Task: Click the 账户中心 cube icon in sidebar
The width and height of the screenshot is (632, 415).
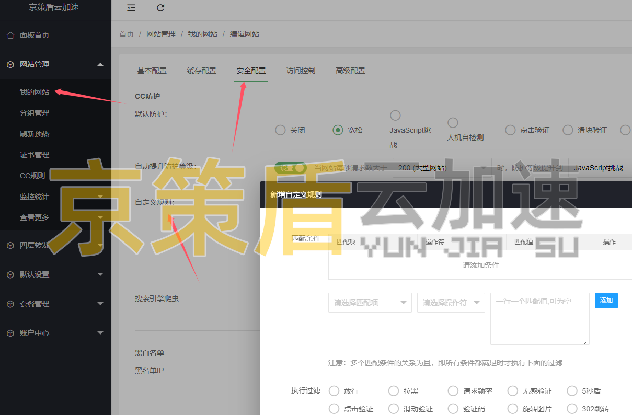Action: (x=11, y=333)
